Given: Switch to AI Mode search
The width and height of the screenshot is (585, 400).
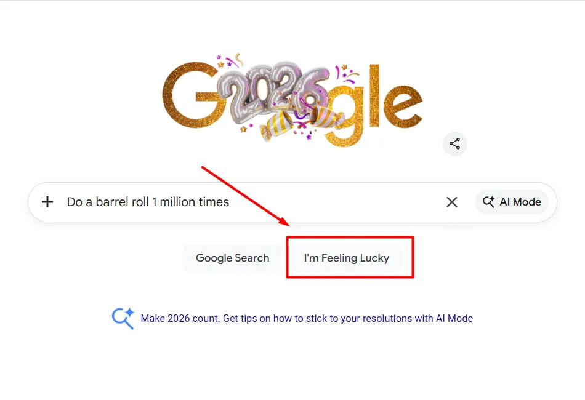Looking at the screenshot, I should click(x=512, y=202).
